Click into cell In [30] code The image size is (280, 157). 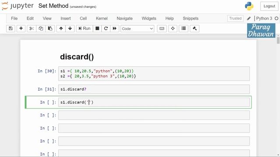154,74
